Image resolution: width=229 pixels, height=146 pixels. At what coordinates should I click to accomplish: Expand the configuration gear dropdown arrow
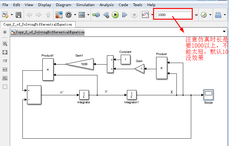coord(75,15)
